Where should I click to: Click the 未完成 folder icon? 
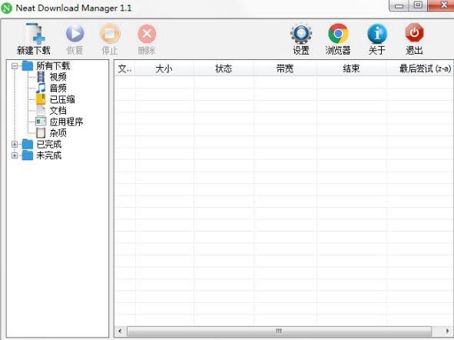[28, 155]
